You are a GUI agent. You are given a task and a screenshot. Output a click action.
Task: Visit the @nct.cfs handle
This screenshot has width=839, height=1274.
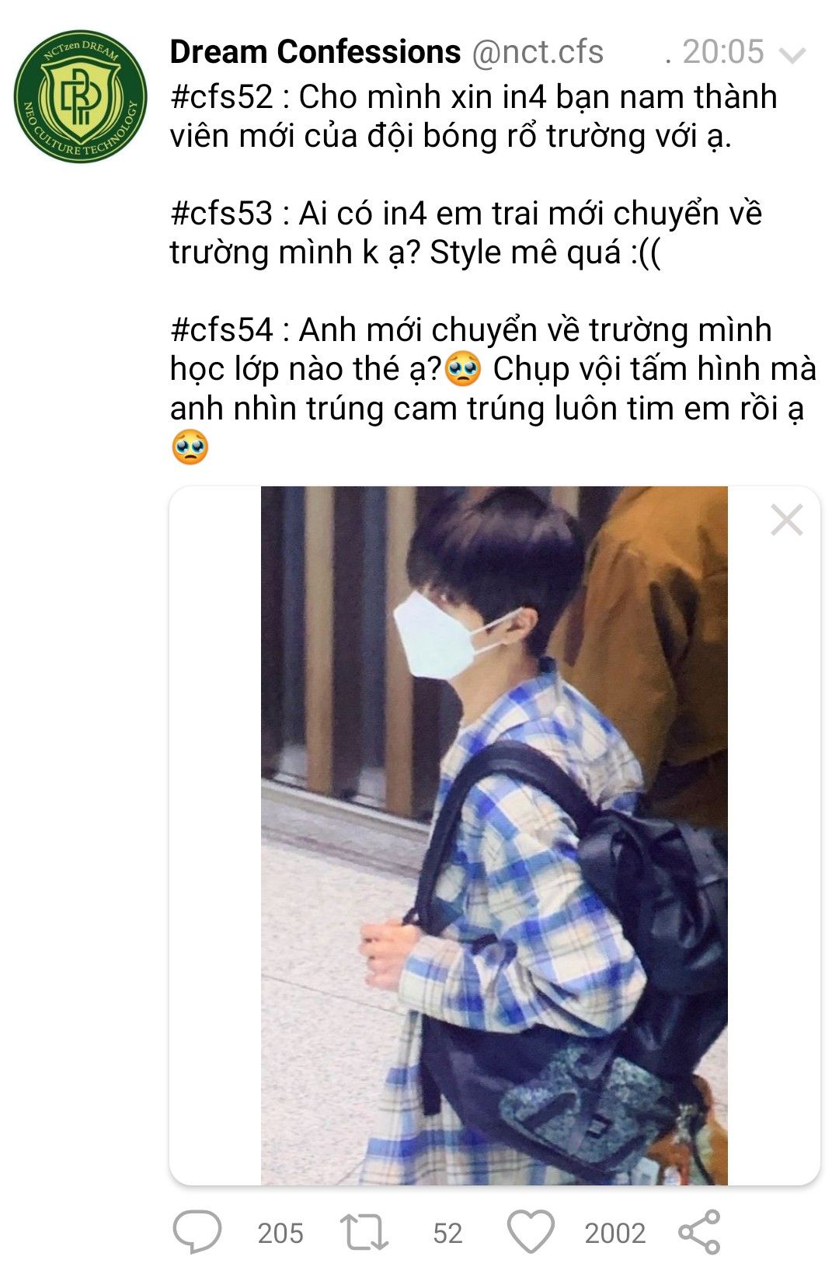click(x=537, y=52)
